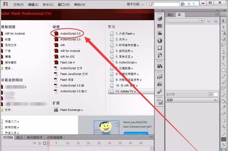
Task: Switch to the 输出 output tab
Action: pyautogui.click(x=19, y=137)
